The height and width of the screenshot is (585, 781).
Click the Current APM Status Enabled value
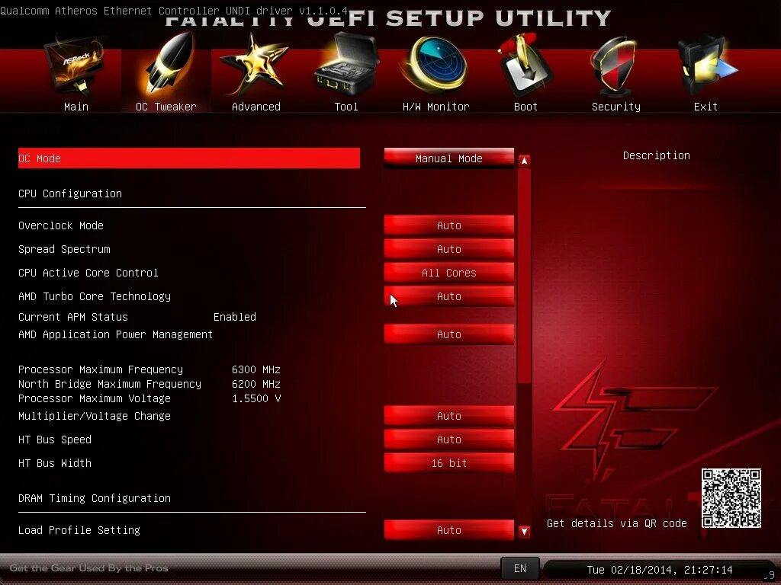pos(235,317)
